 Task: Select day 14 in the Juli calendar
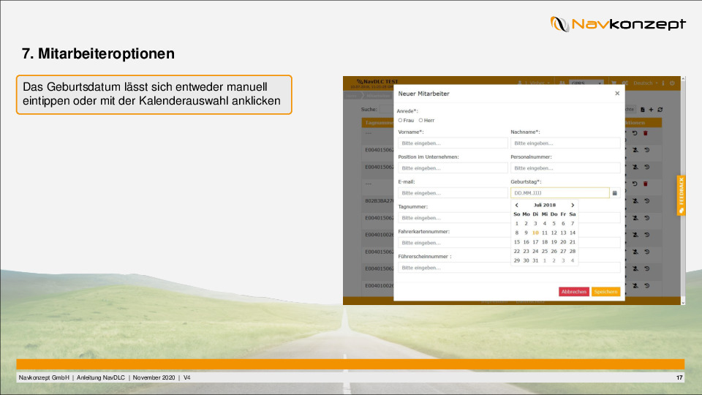[x=572, y=233]
